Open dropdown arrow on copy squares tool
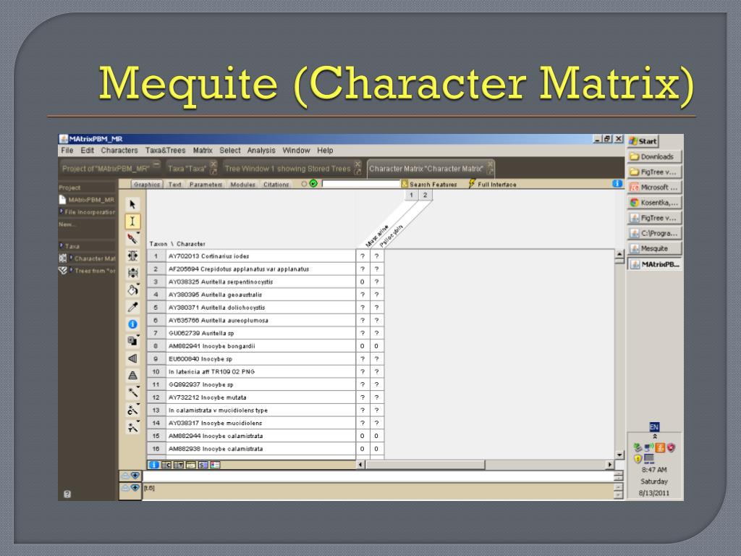 [138, 336]
